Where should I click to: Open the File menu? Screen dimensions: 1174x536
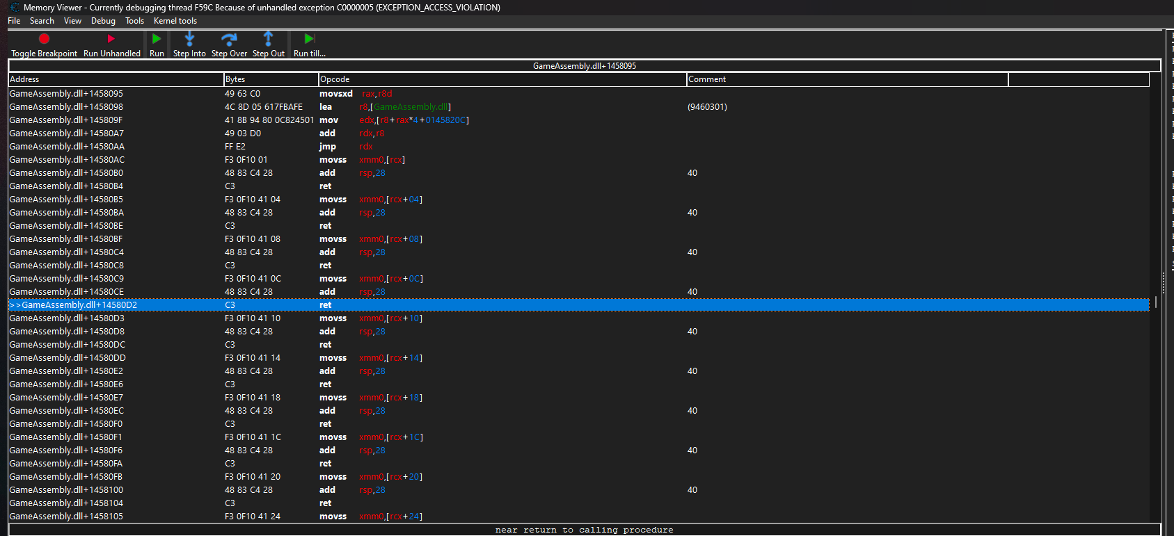pyautogui.click(x=14, y=21)
